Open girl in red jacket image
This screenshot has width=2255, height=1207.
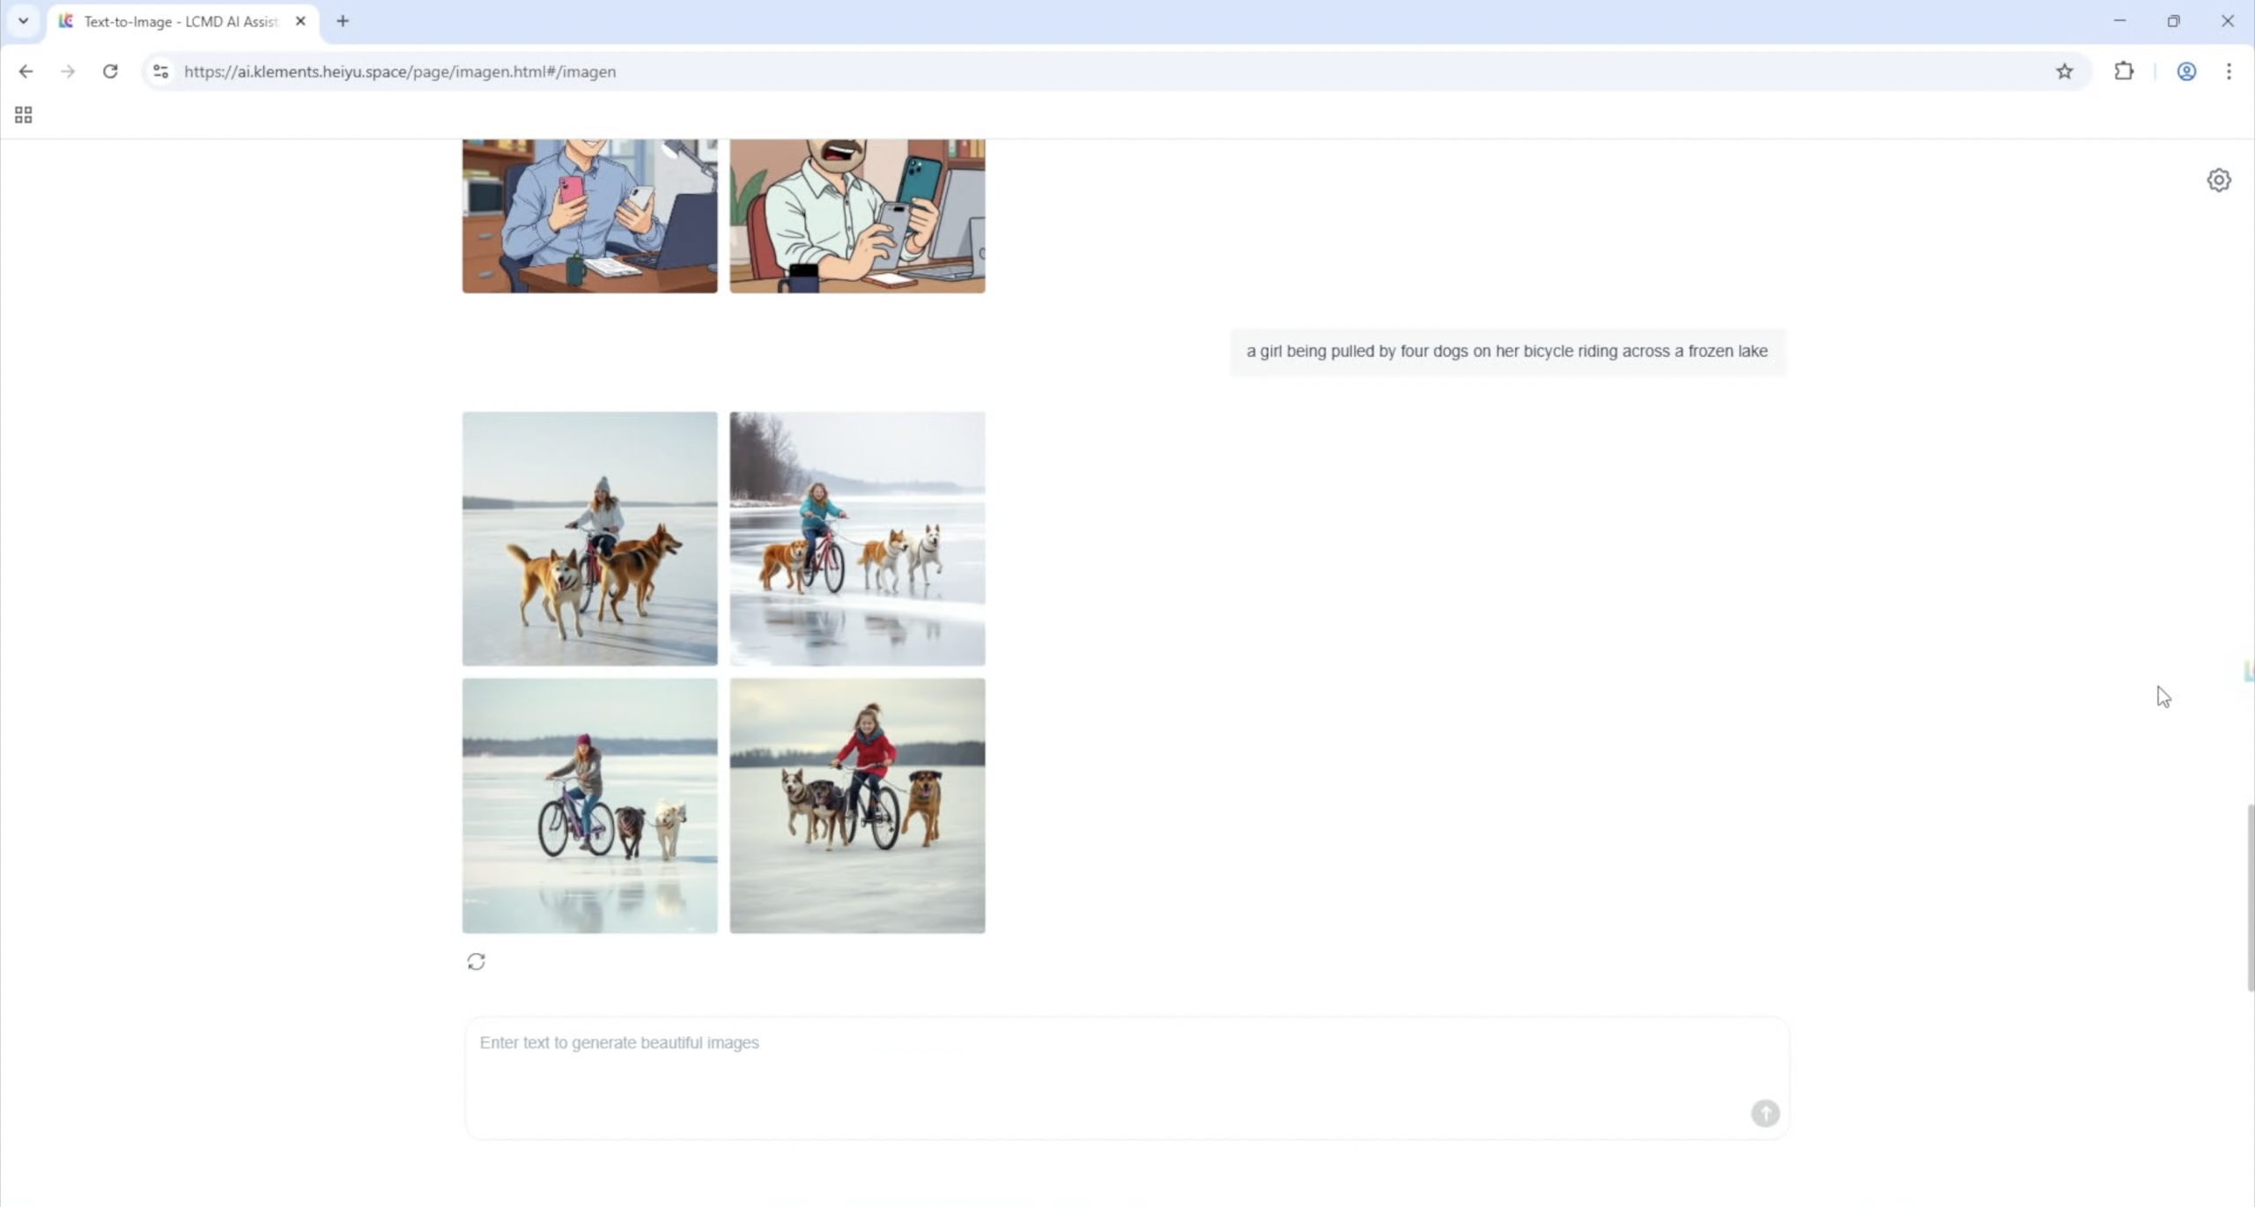(x=857, y=805)
